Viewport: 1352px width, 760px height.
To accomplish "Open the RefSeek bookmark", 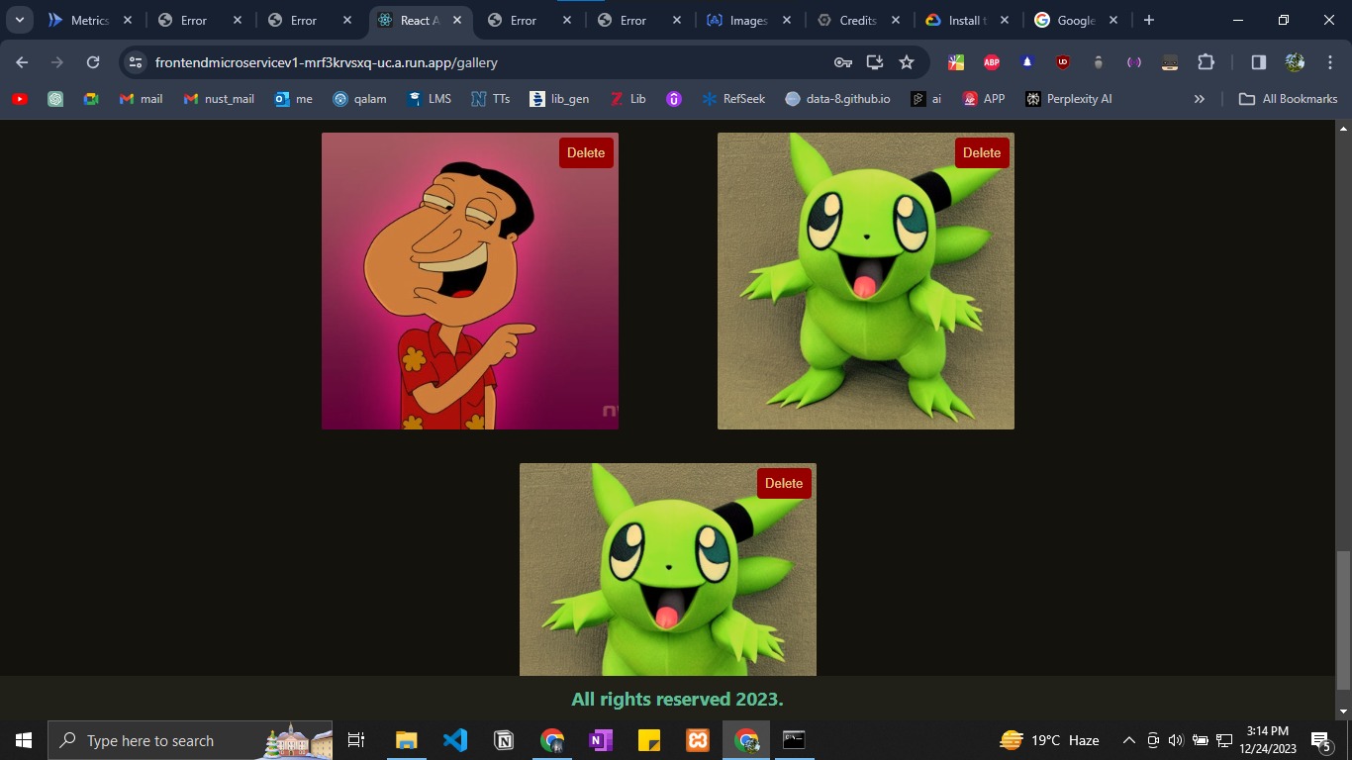I will pyautogui.click(x=733, y=99).
